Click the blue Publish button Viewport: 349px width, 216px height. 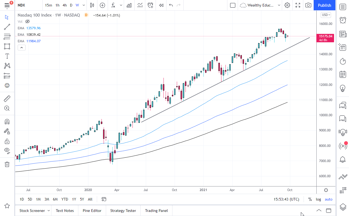[x=324, y=5]
